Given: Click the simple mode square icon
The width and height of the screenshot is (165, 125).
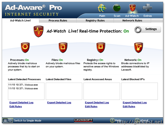Looking at the screenshot, I should (10, 120).
